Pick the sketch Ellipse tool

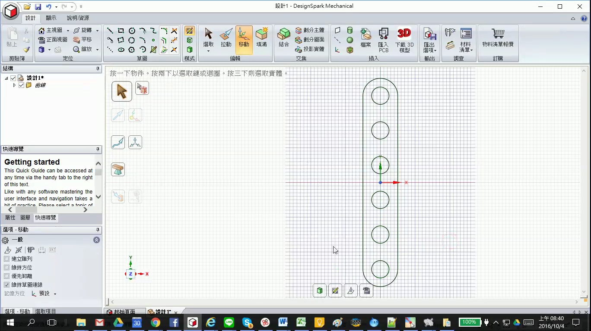pos(121,50)
